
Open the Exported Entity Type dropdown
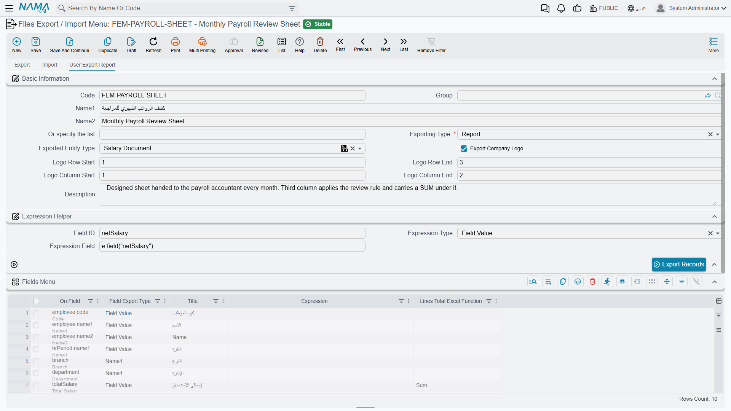360,148
